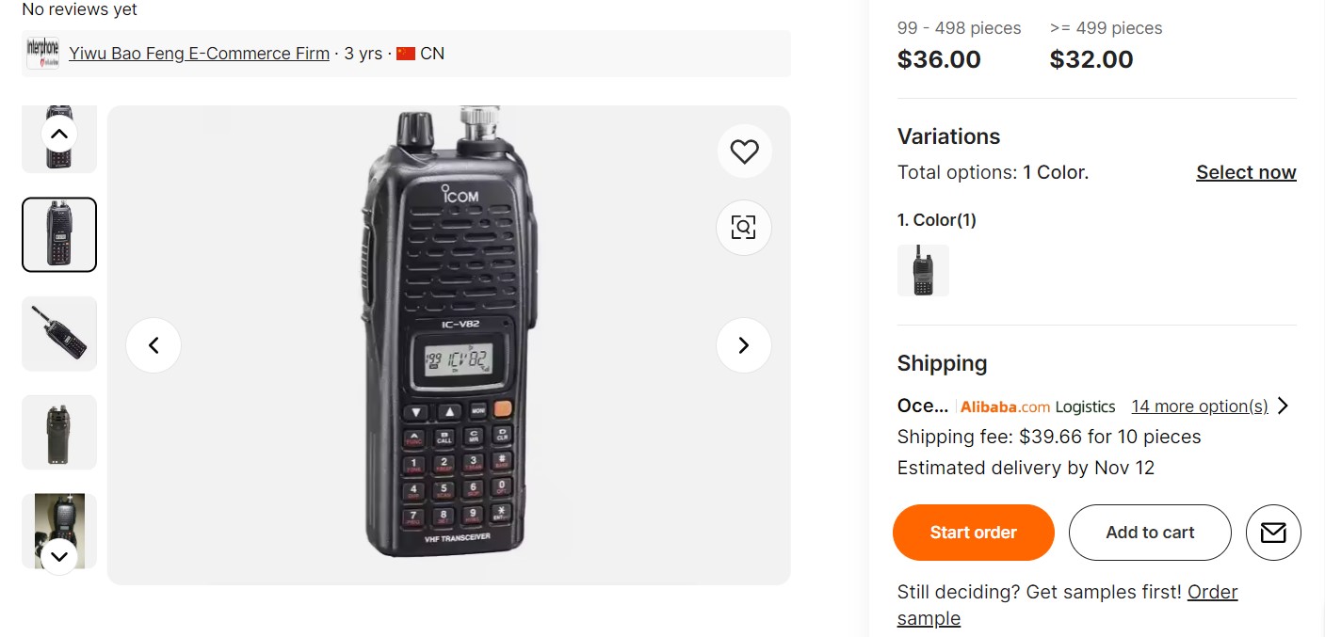
Task: Open image search magnifier icon
Action: [744, 228]
